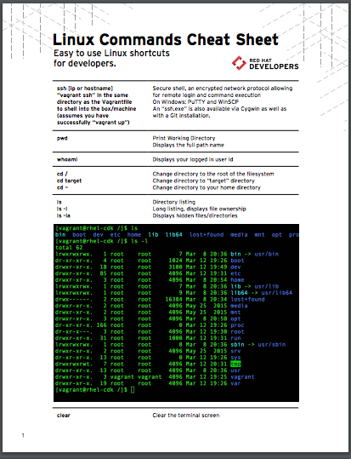
Task: Click the cd target command
Action: click(69, 181)
